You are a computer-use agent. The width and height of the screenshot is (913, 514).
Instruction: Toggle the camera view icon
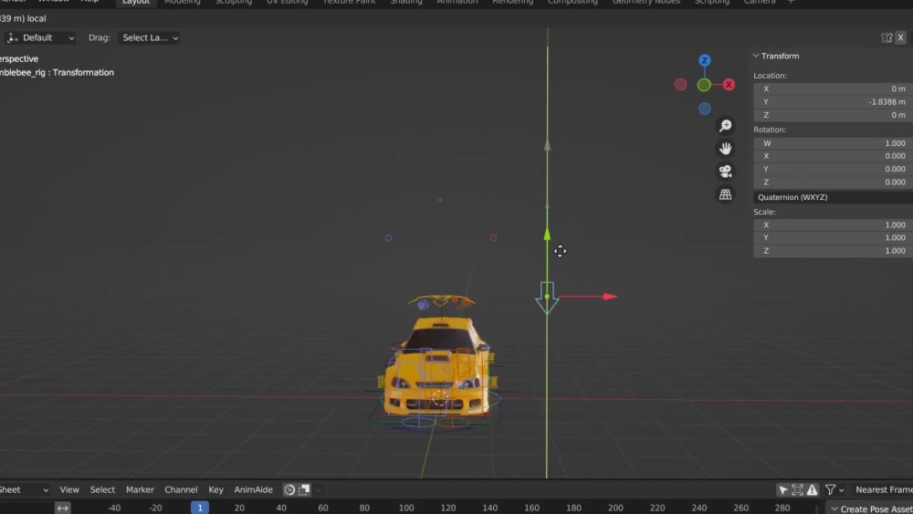click(726, 171)
